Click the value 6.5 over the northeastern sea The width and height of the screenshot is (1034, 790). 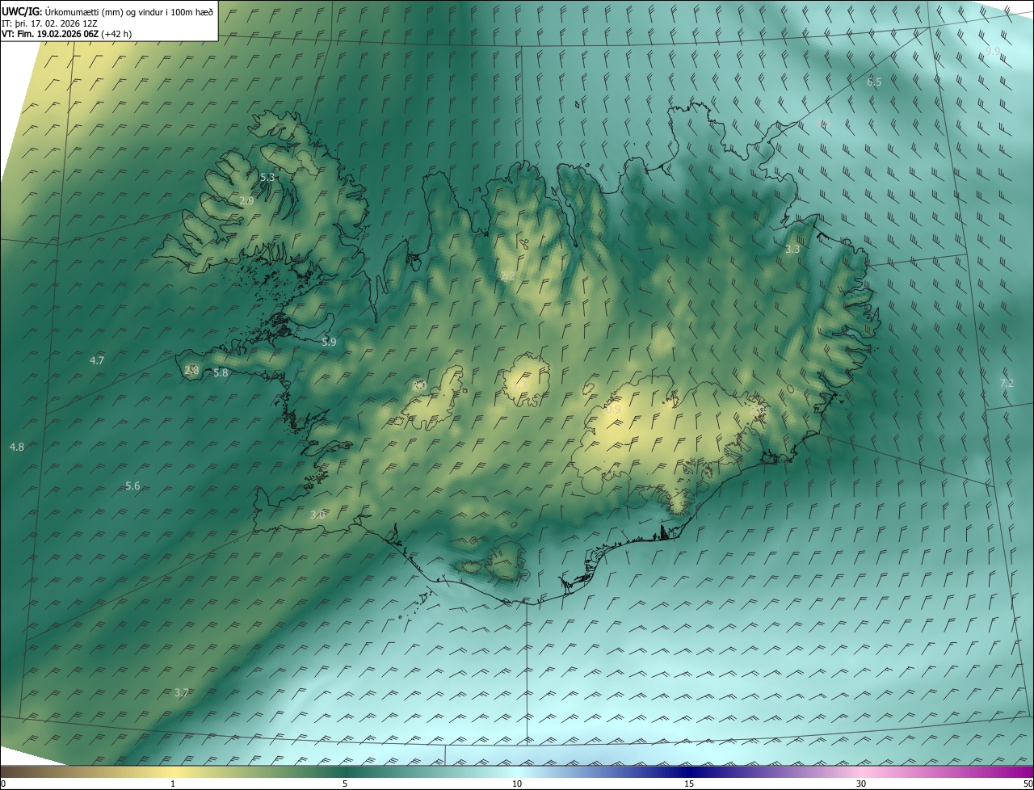tap(874, 82)
